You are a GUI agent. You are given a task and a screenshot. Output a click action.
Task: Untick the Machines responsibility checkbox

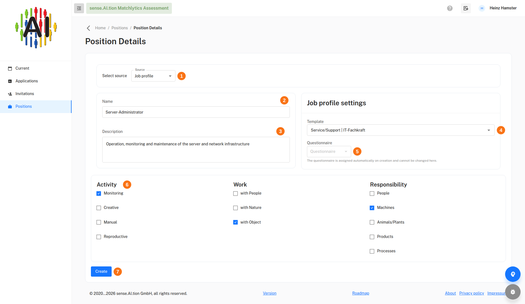point(372,208)
